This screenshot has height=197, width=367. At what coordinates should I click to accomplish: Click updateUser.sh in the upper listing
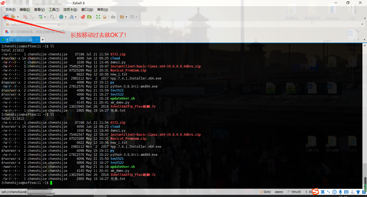(123, 98)
